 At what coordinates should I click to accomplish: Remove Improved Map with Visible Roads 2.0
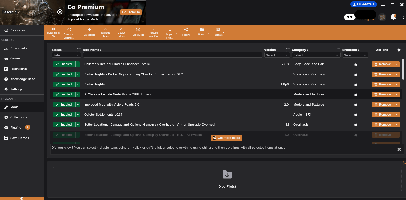coord(383,105)
